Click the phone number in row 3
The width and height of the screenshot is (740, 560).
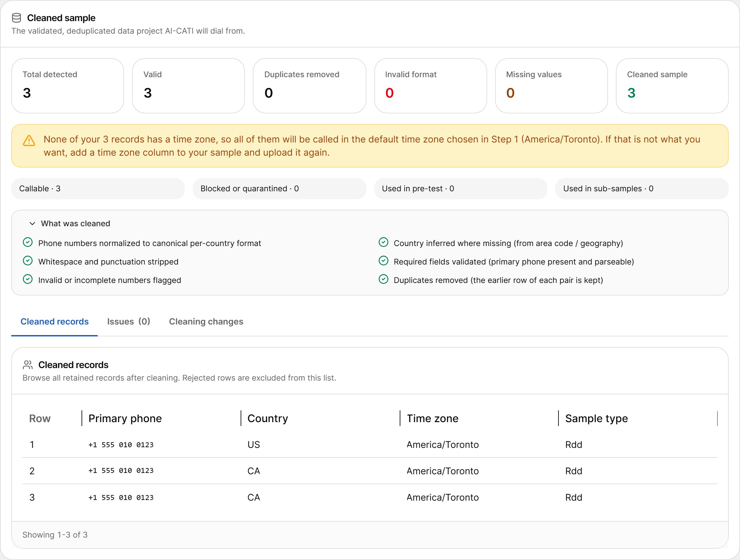click(121, 498)
